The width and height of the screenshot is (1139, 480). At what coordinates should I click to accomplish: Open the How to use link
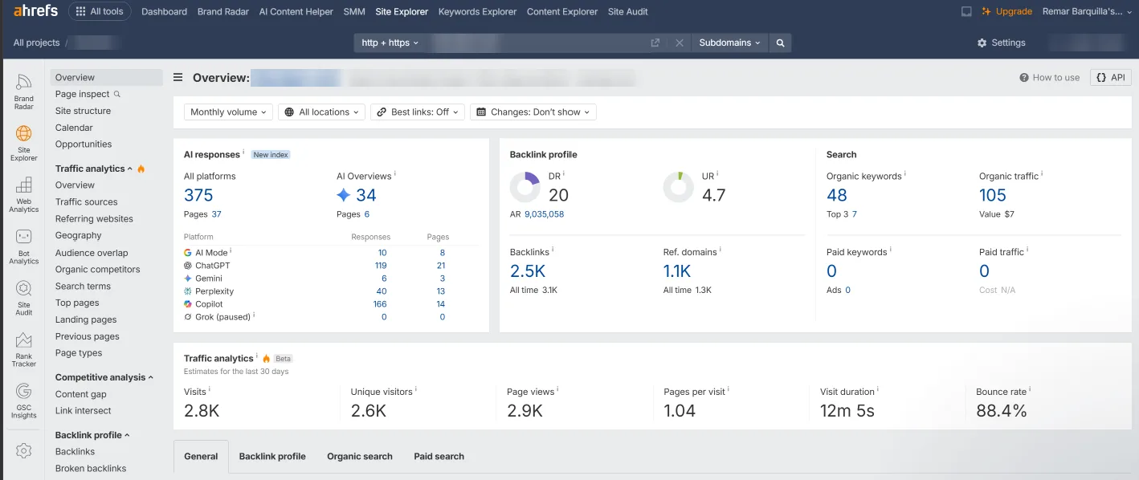[1050, 78]
